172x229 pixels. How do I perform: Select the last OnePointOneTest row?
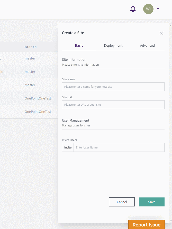pyautogui.click(x=29, y=112)
